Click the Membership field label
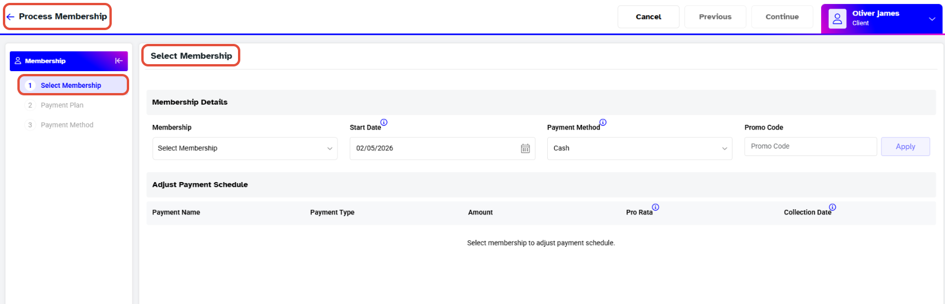945x304 pixels. (172, 128)
